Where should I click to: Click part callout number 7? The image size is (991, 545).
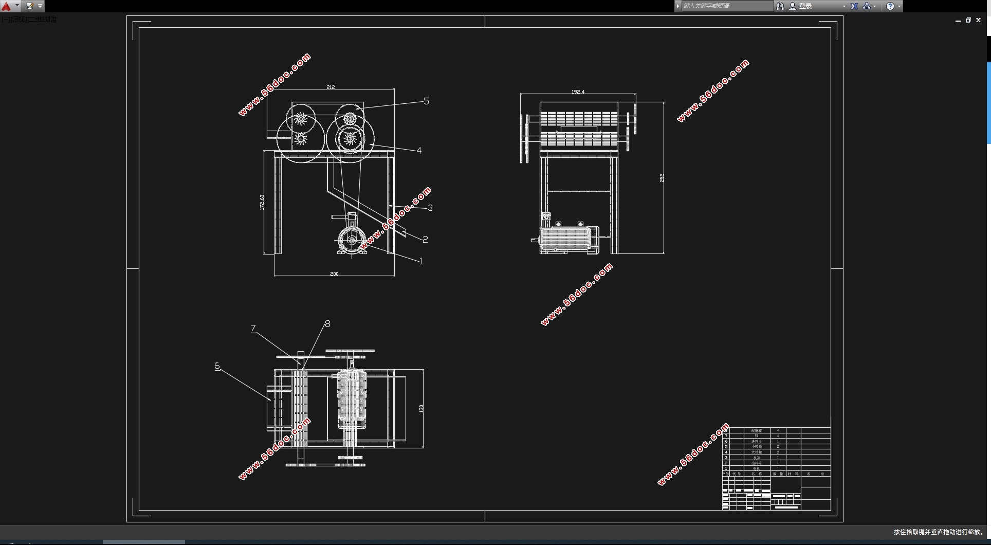click(253, 329)
